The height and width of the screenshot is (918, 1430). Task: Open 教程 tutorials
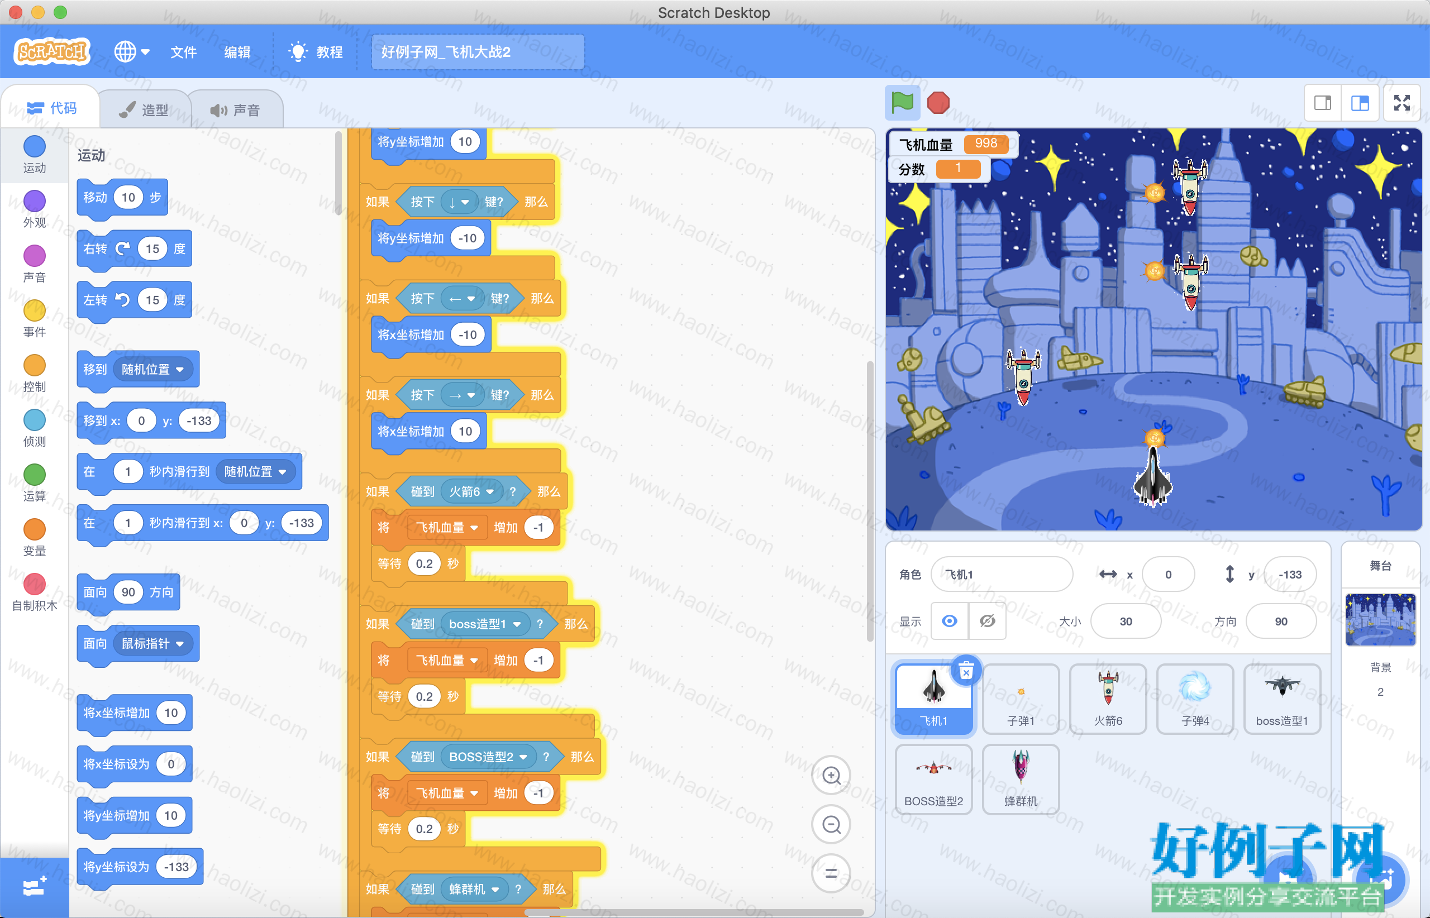(x=316, y=52)
